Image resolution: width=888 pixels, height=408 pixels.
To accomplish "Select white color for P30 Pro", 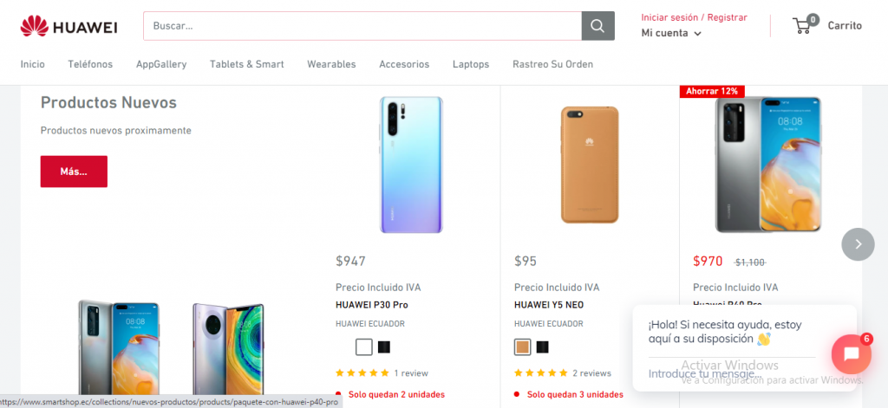I will 364,347.
